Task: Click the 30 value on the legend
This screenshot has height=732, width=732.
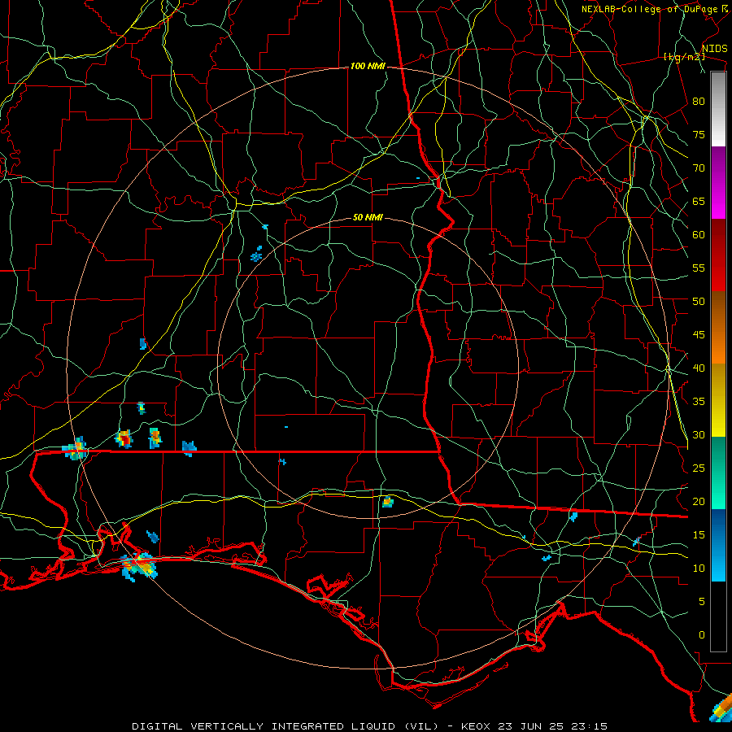Action: click(699, 434)
